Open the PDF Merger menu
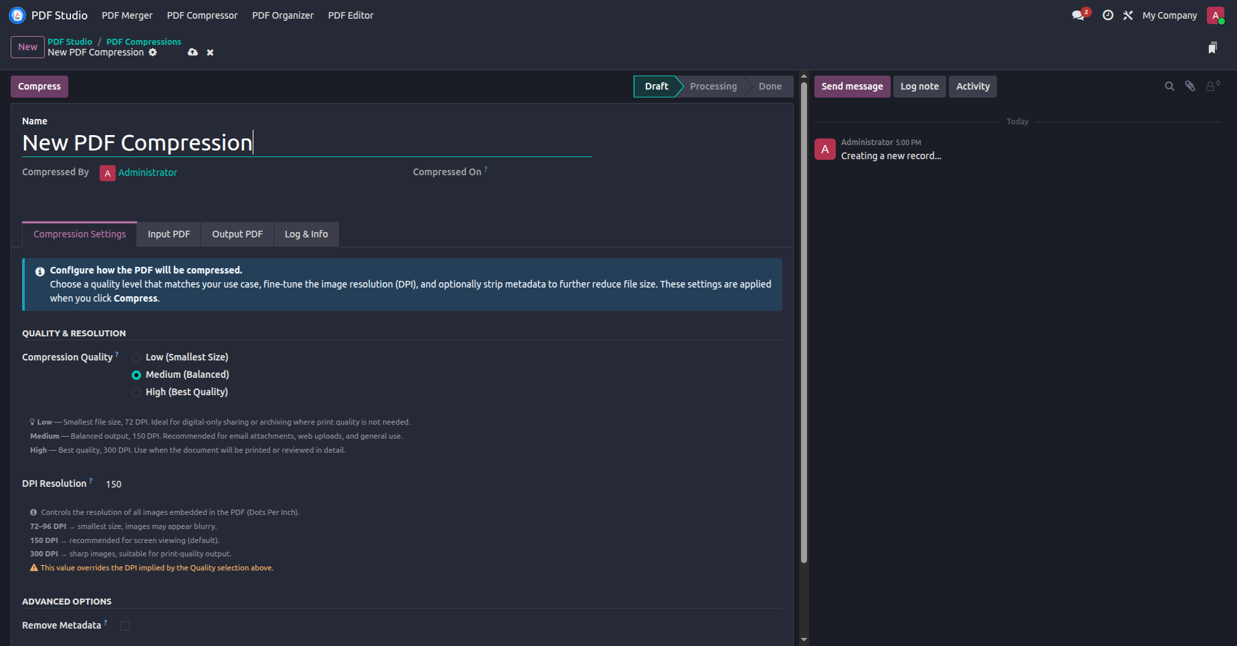 [x=127, y=15]
